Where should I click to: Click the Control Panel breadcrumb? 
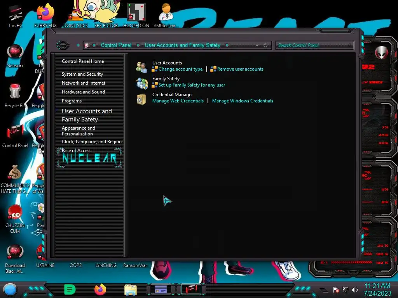coord(116,45)
